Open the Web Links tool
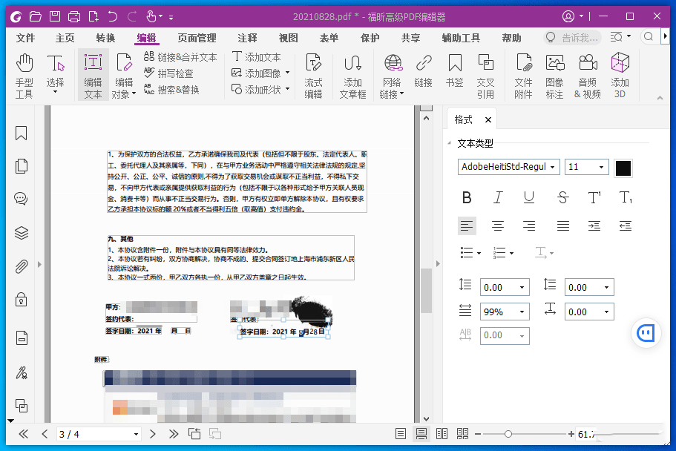The image size is (676, 451). click(392, 76)
